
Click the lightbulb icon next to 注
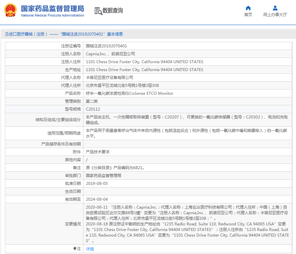75,249
